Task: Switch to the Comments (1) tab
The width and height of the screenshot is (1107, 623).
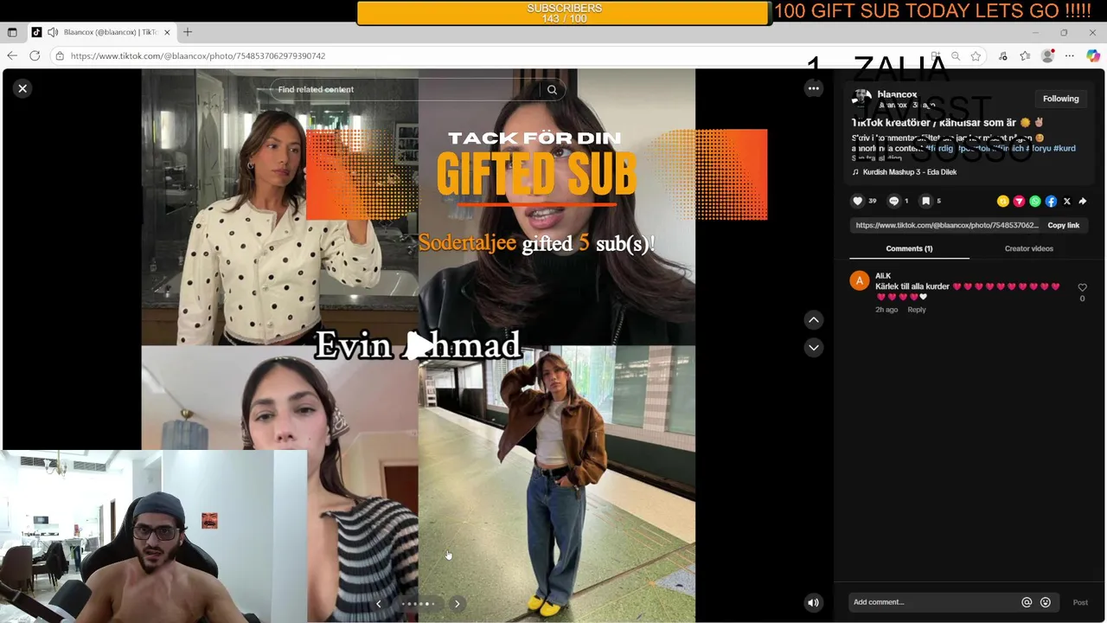Action: coord(909,248)
